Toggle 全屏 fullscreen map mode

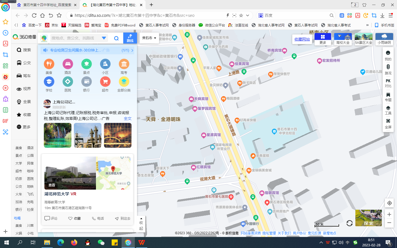(x=388, y=123)
